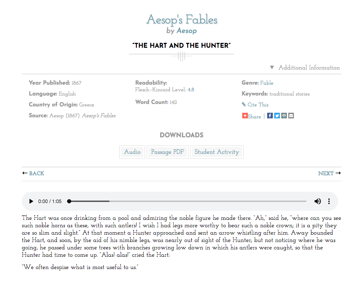Click the Flesch-Kincaid level 4.8 link

coord(191,90)
